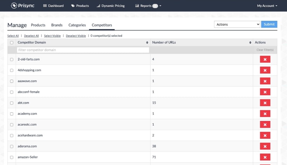287x165 pixels.
Task: Click the Prisync logo
Action: click(23, 6)
